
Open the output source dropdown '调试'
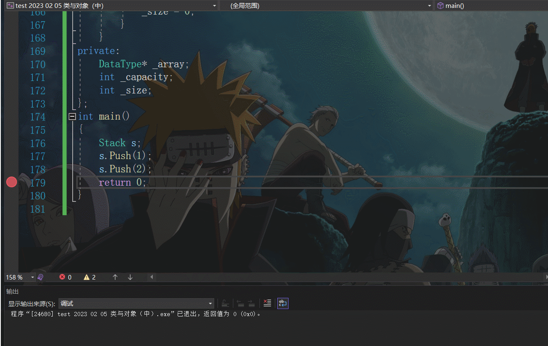136,304
